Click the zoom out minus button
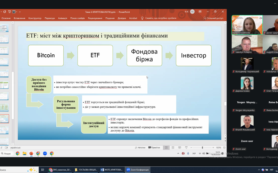Viewport: 278px width, 173px height. 191,148
